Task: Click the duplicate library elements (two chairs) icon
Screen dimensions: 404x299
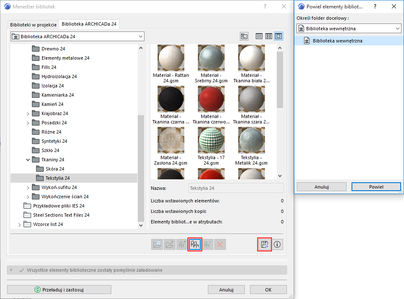Action: 195,244
